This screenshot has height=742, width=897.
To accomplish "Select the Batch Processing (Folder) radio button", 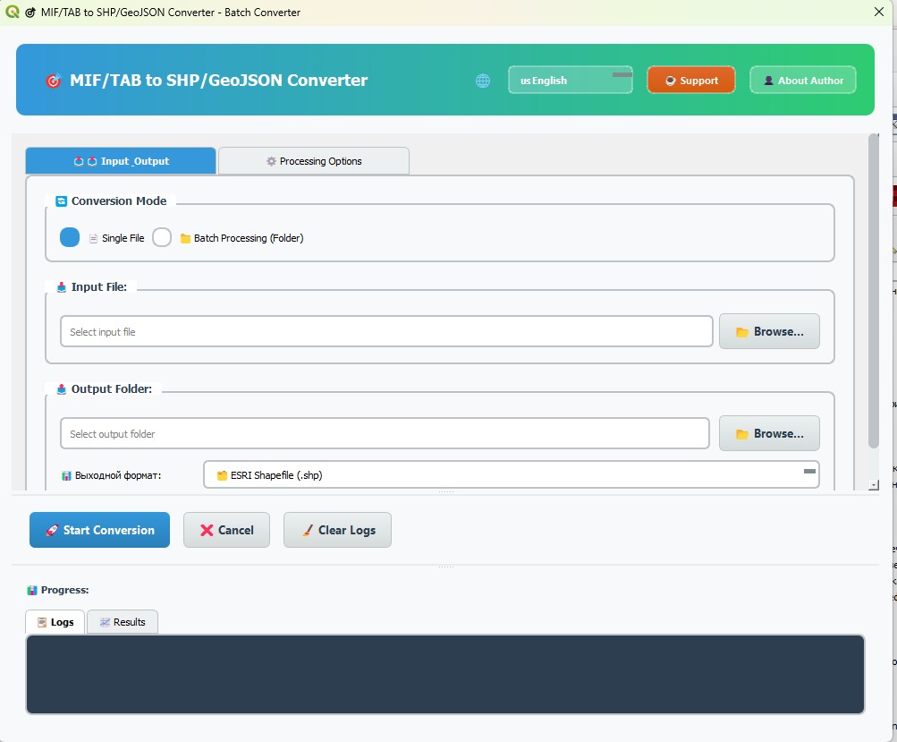I will (x=162, y=237).
